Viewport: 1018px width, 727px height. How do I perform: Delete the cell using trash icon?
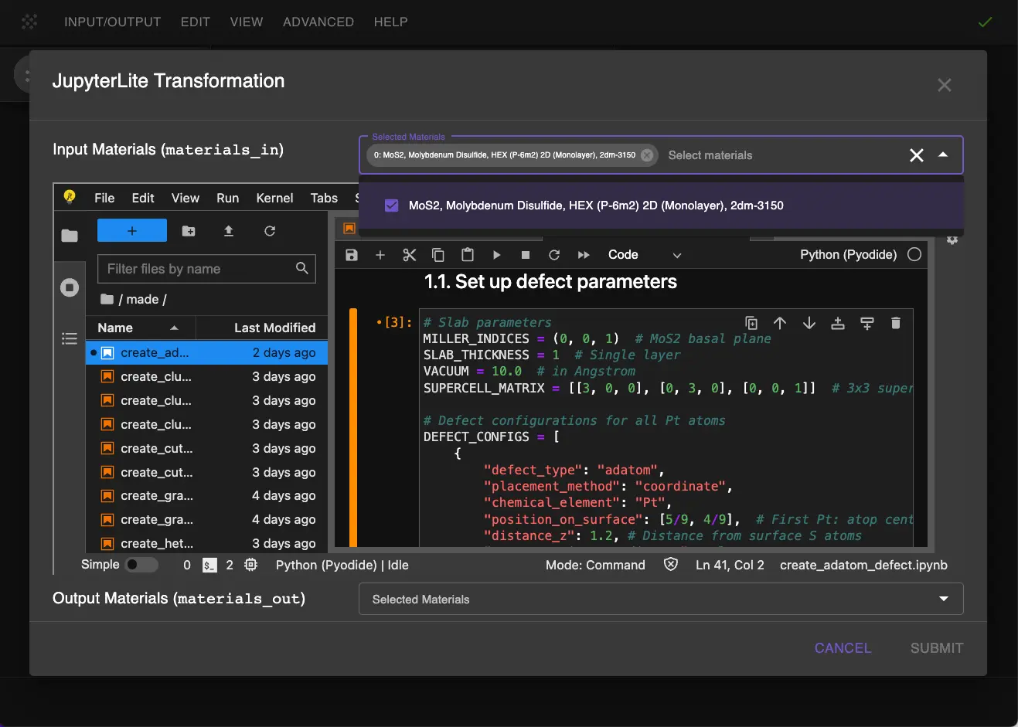pos(895,323)
